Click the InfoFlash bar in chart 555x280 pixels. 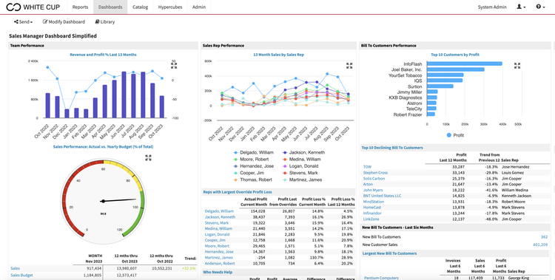point(465,64)
